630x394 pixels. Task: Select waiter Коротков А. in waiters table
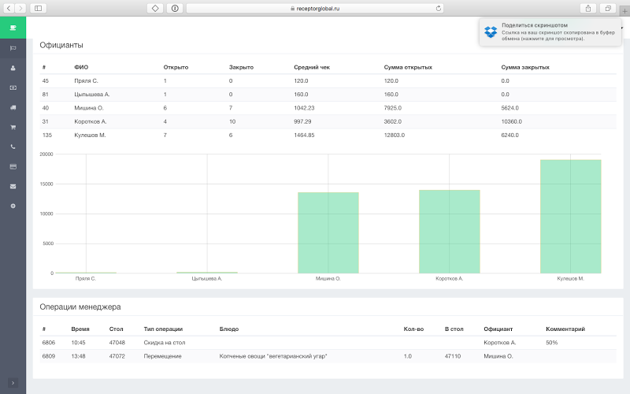coord(90,121)
